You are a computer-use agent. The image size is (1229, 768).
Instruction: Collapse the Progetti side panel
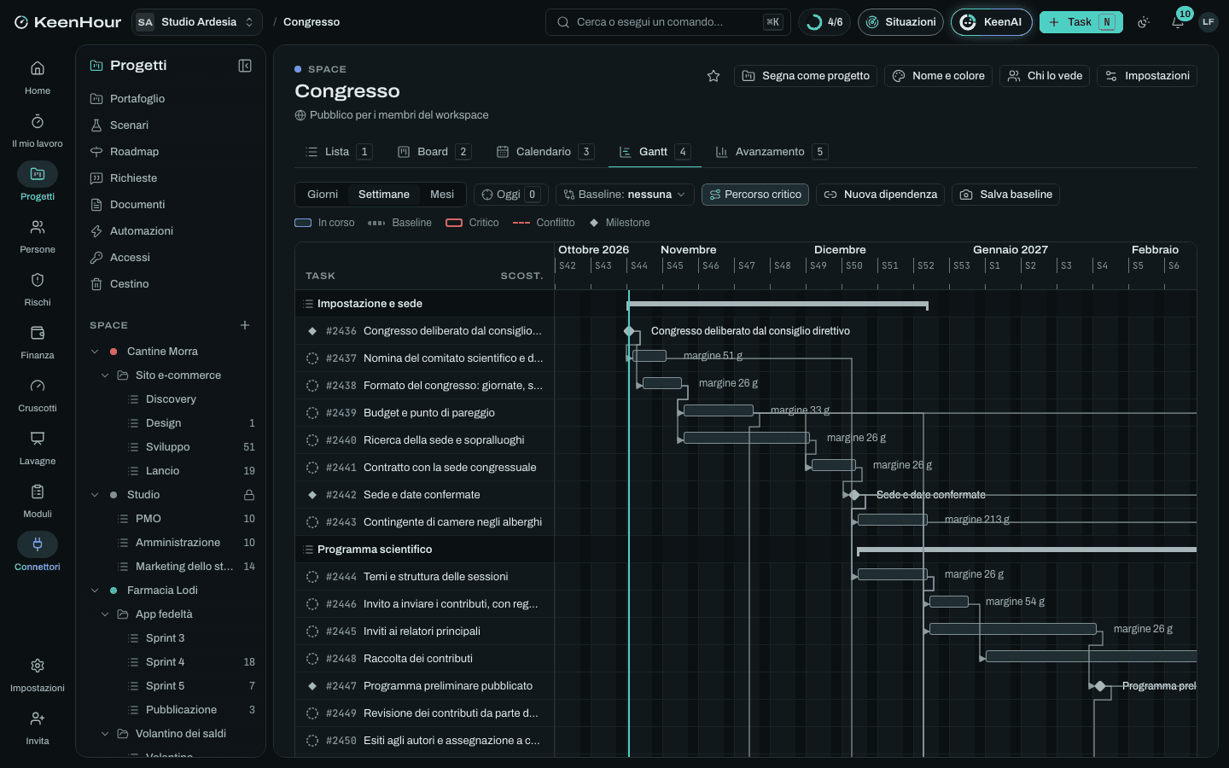pos(245,66)
